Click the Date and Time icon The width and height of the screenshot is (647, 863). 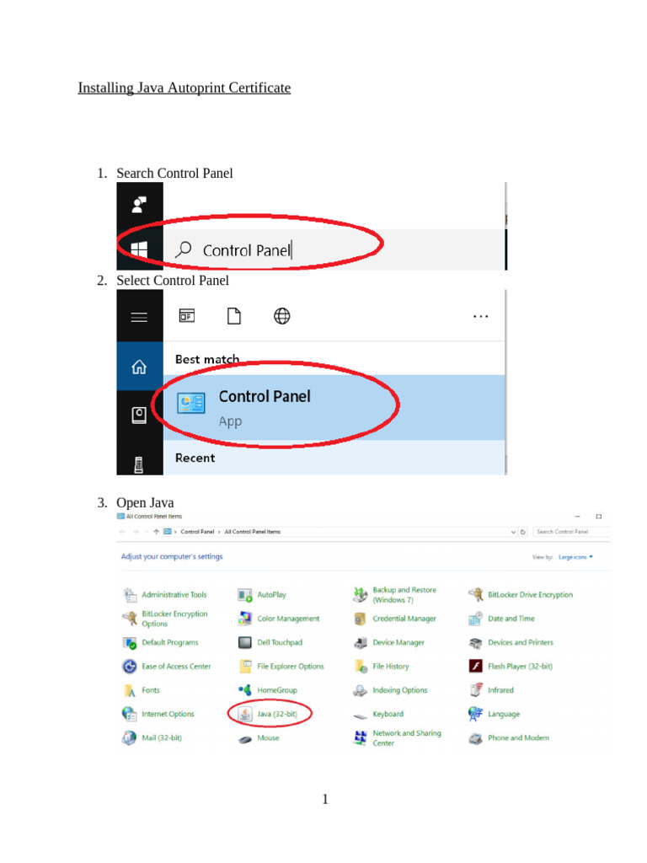(475, 619)
